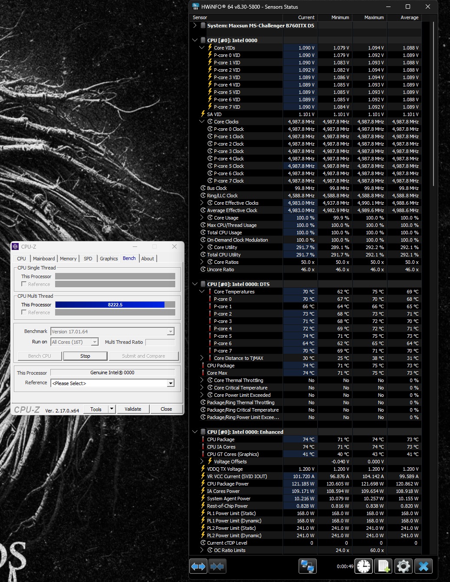Viewport: 450px width, 582px height.
Task: Expand the System: Maxsun MS-Challenger section
Action: coord(195,26)
